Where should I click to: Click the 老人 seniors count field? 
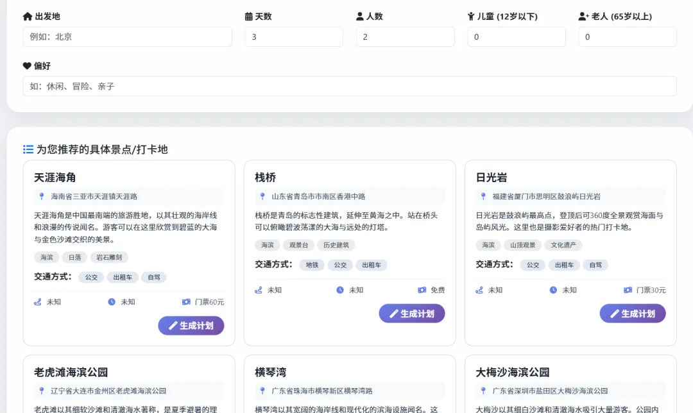(x=627, y=37)
